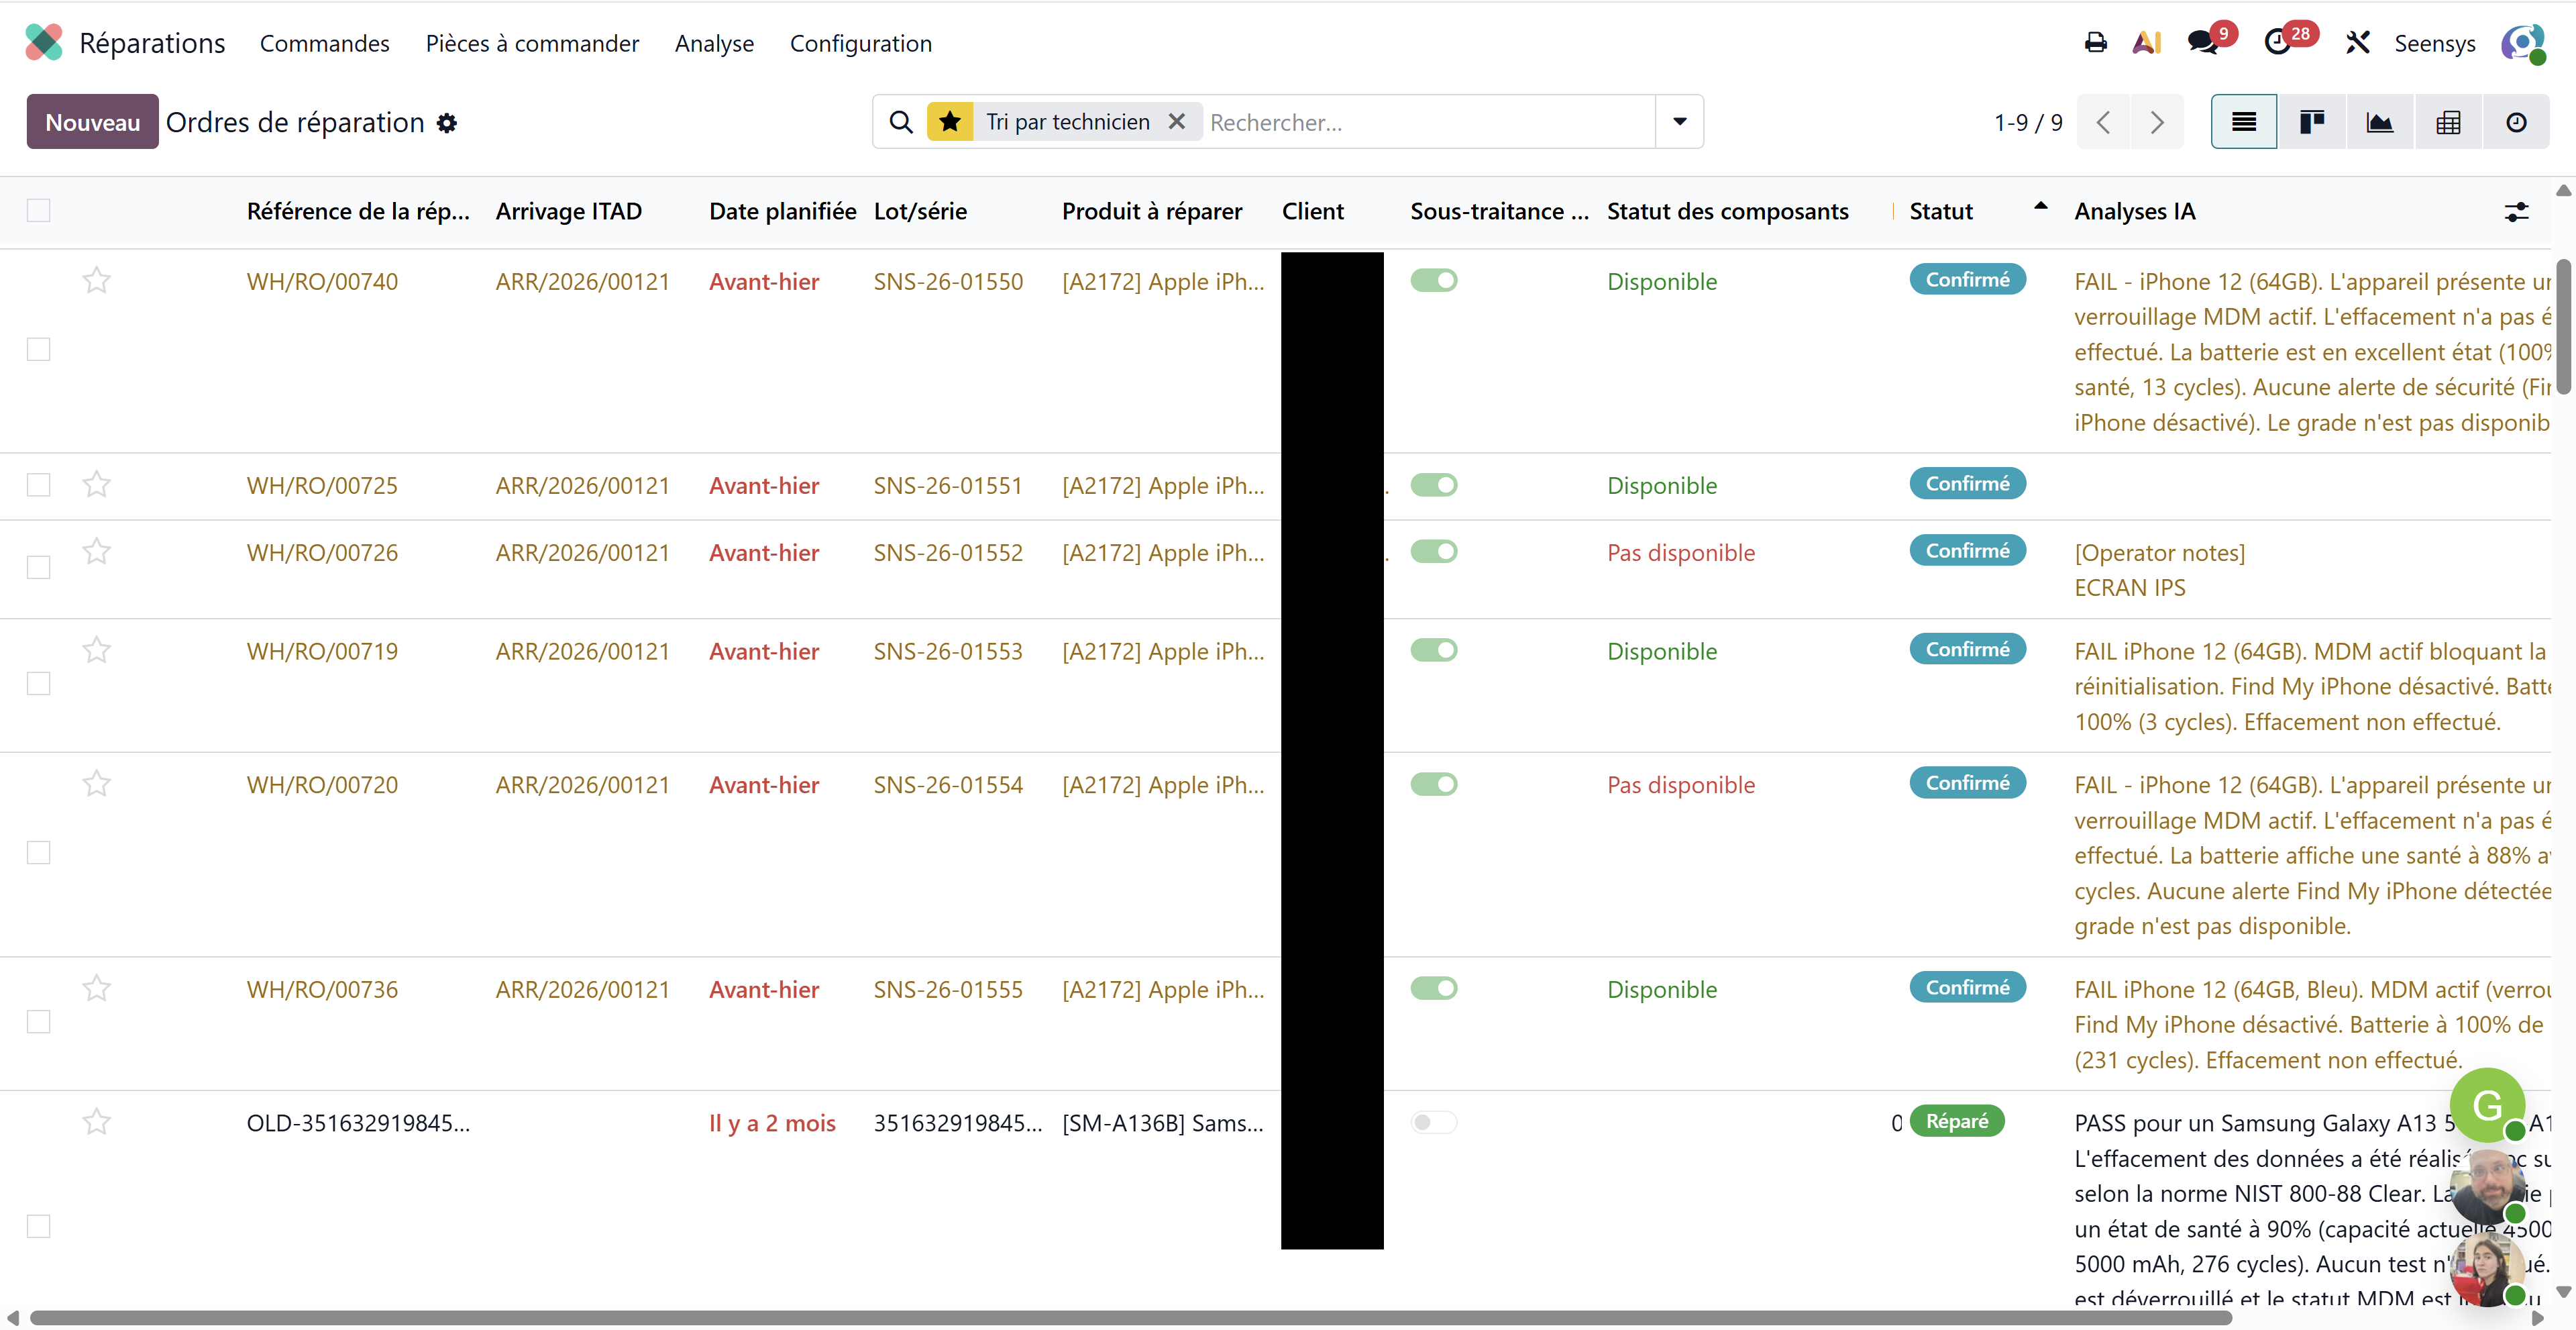Open the Analyse menu
2576x1330 pixels.
[x=714, y=43]
